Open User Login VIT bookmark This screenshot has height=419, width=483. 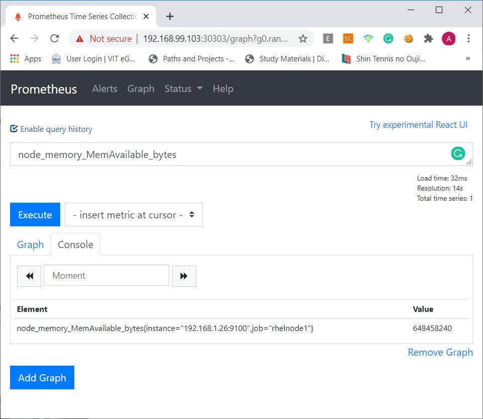click(94, 59)
